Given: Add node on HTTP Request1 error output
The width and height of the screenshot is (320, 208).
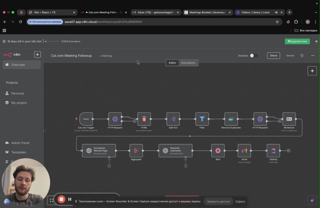Looking at the screenshot, I should pyautogui.click(x=280, y=121).
